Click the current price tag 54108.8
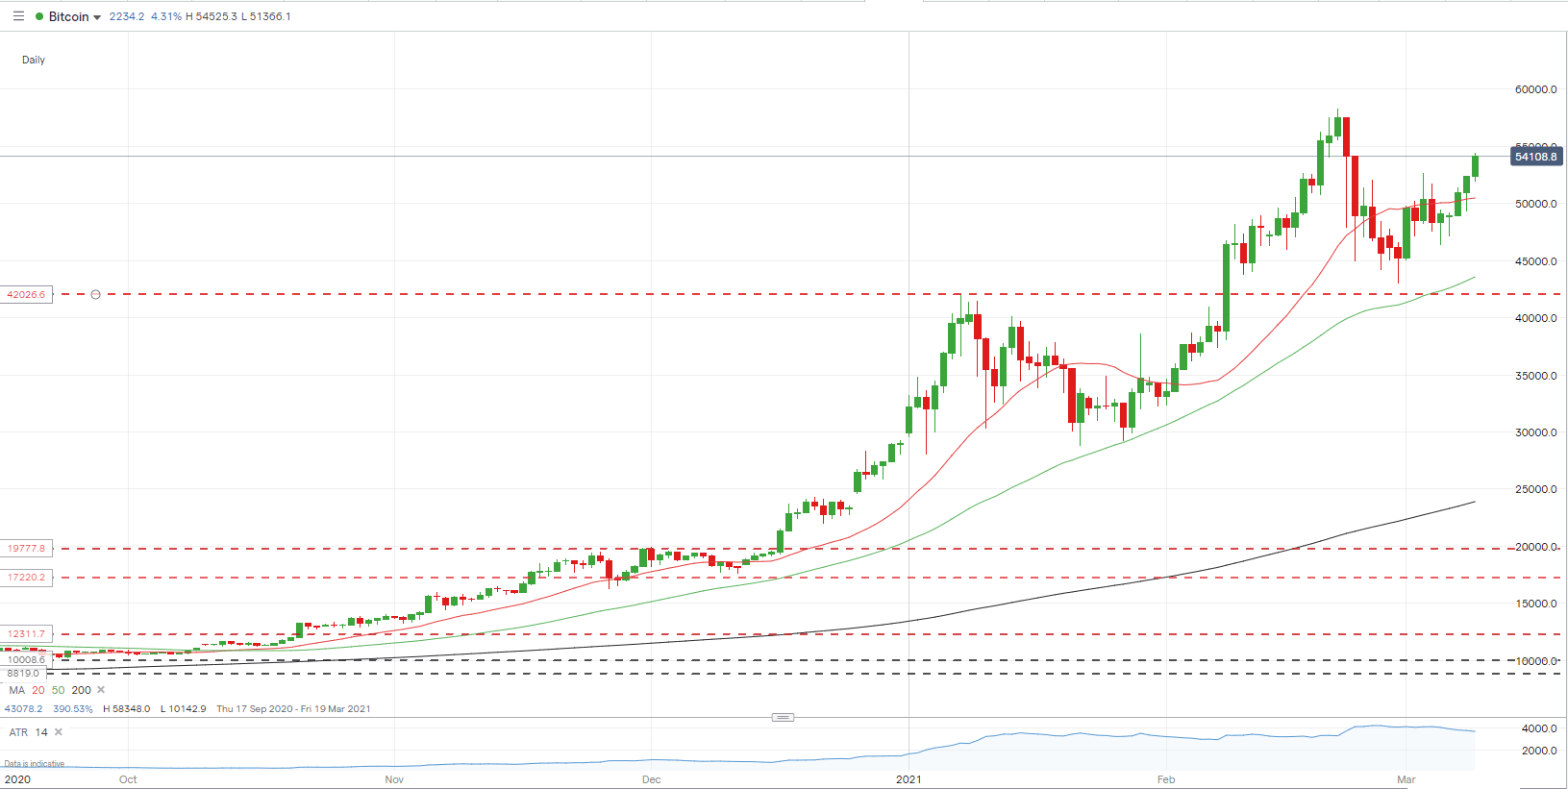 (1536, 156)
